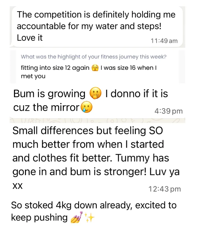Tap the 'fitting into size 12 again' text
Viewport: 199px width, 234px height.
click(x=55, y=68)
